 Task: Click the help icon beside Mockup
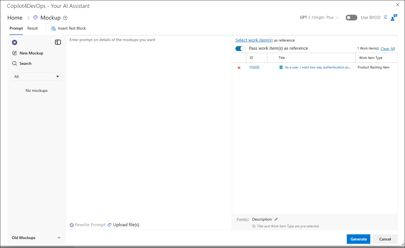click(65, 18)
